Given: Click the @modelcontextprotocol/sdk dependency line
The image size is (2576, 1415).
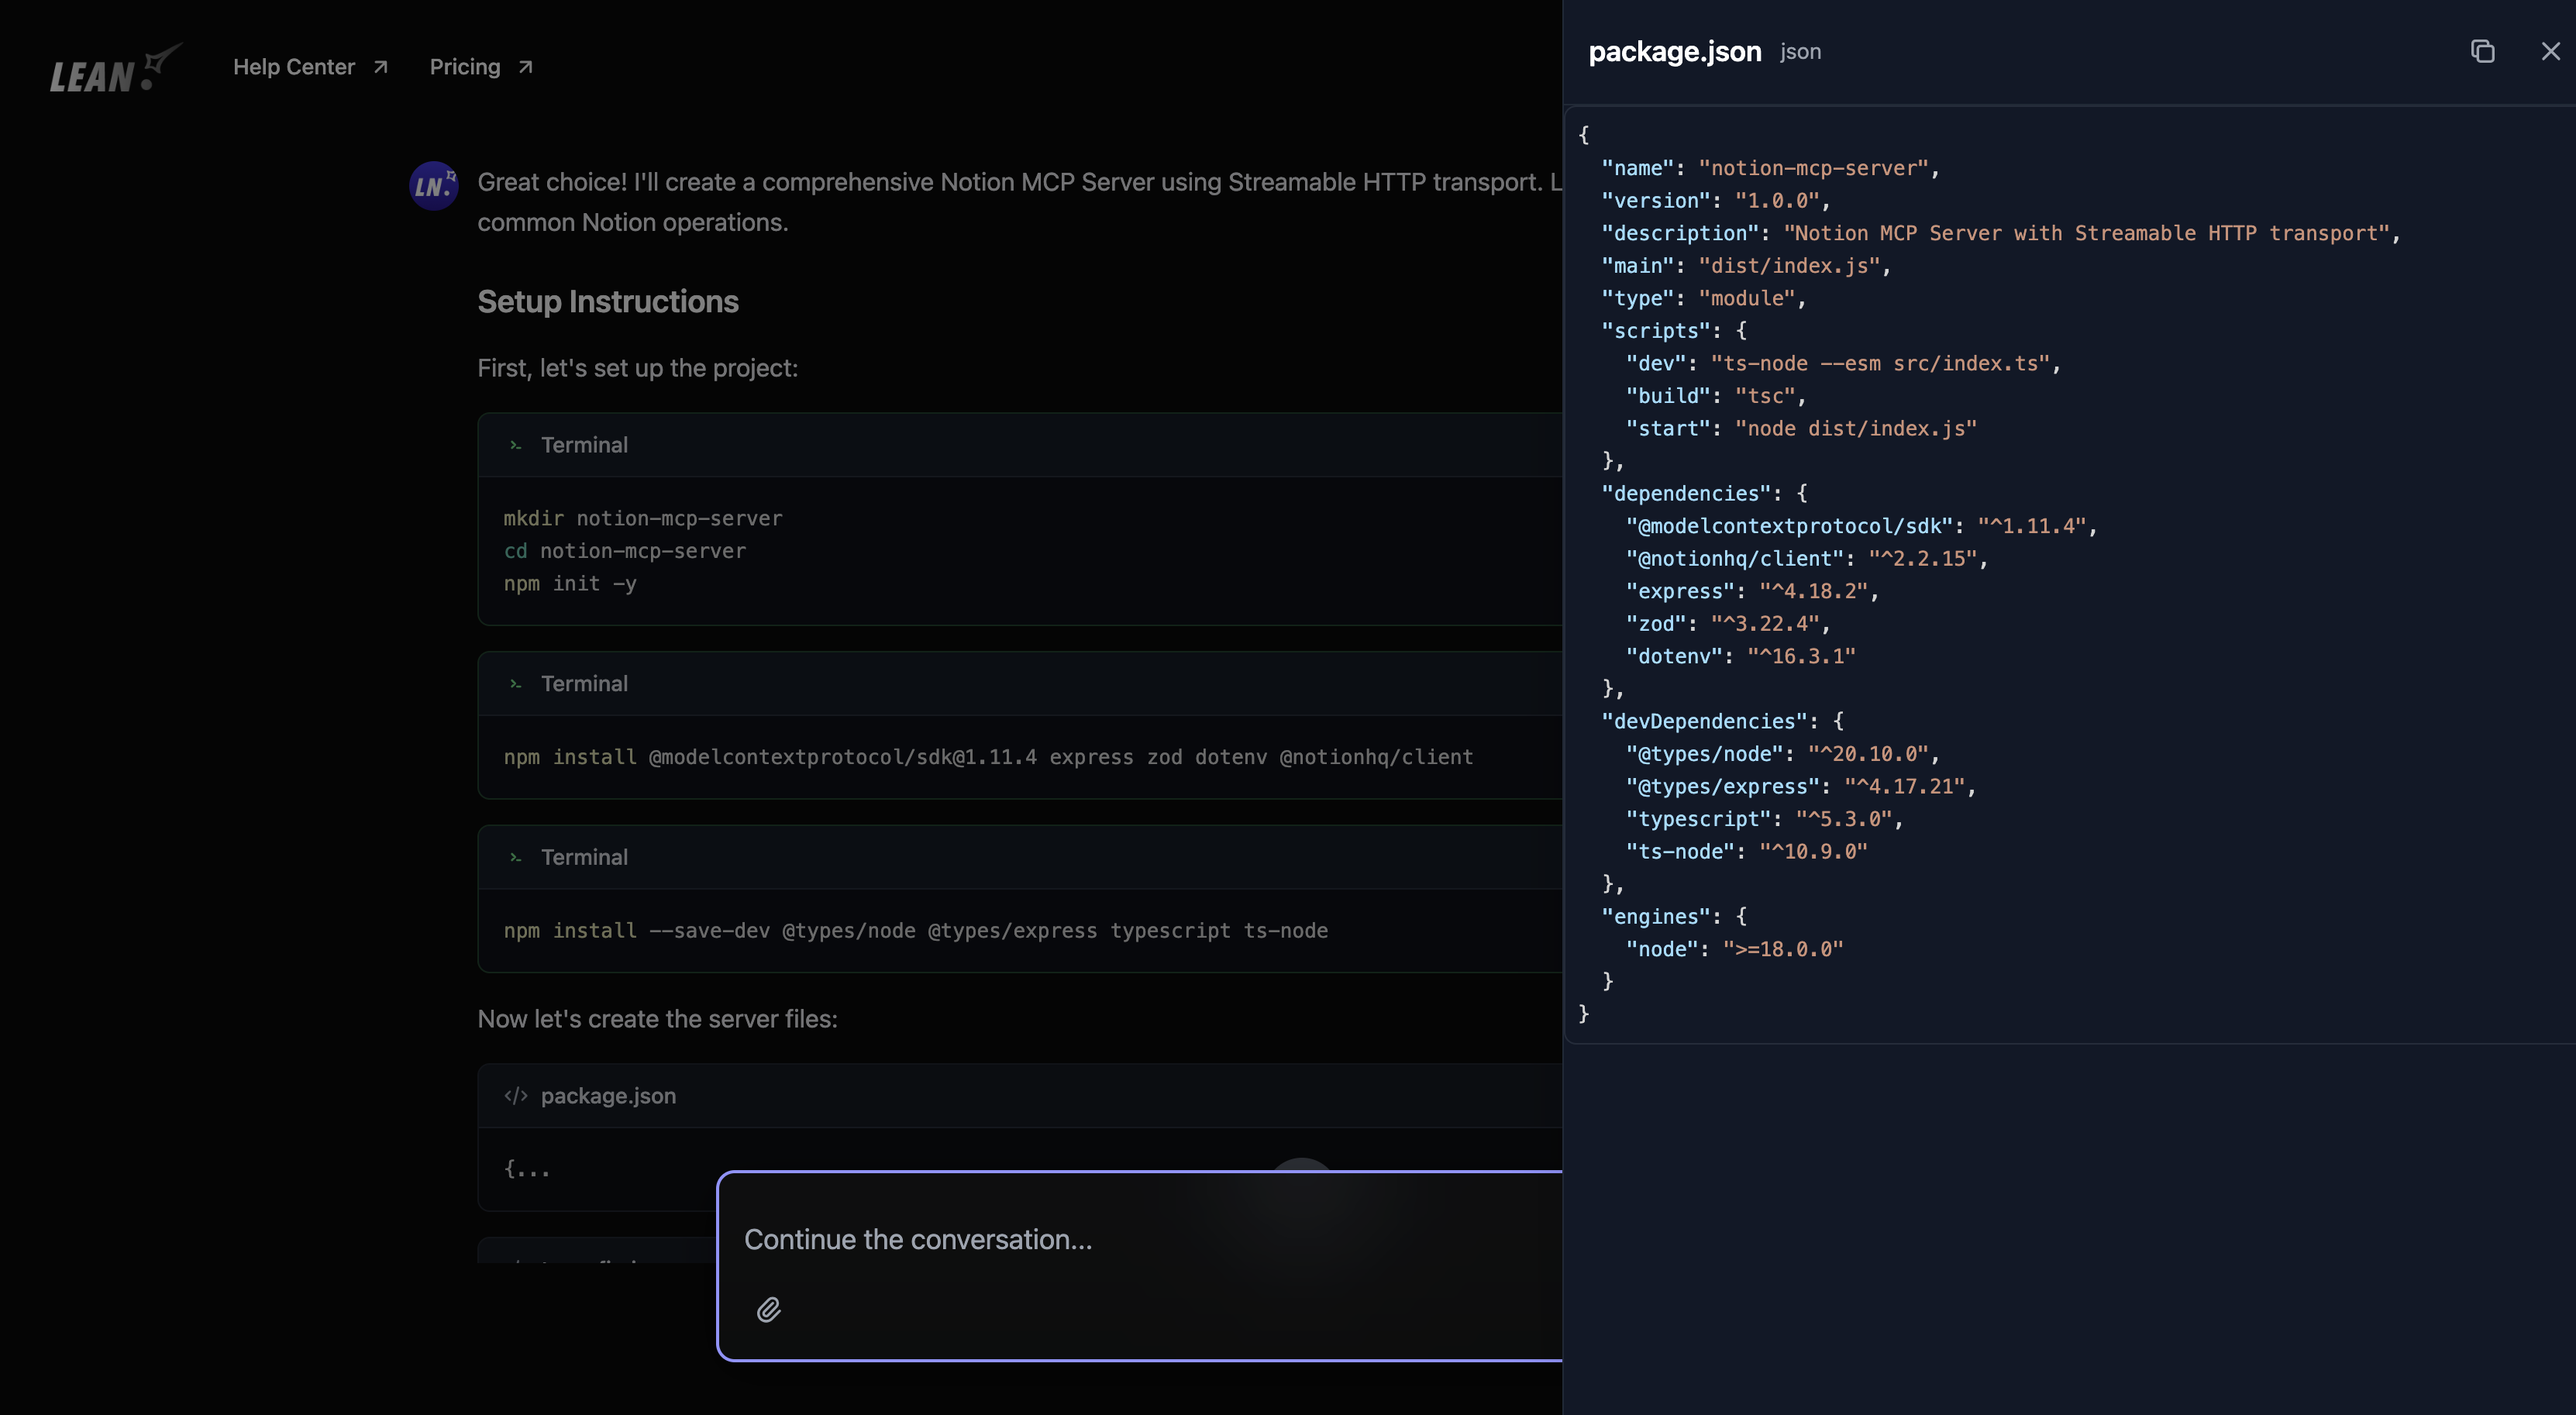Looking at the screenshot, I should (1861, 526).
